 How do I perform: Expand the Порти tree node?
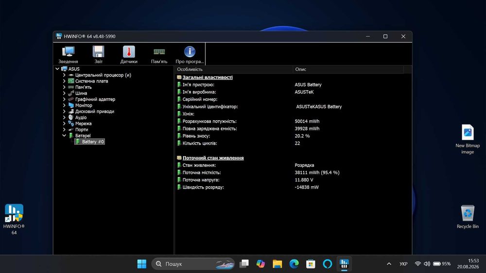click(64, 129)
